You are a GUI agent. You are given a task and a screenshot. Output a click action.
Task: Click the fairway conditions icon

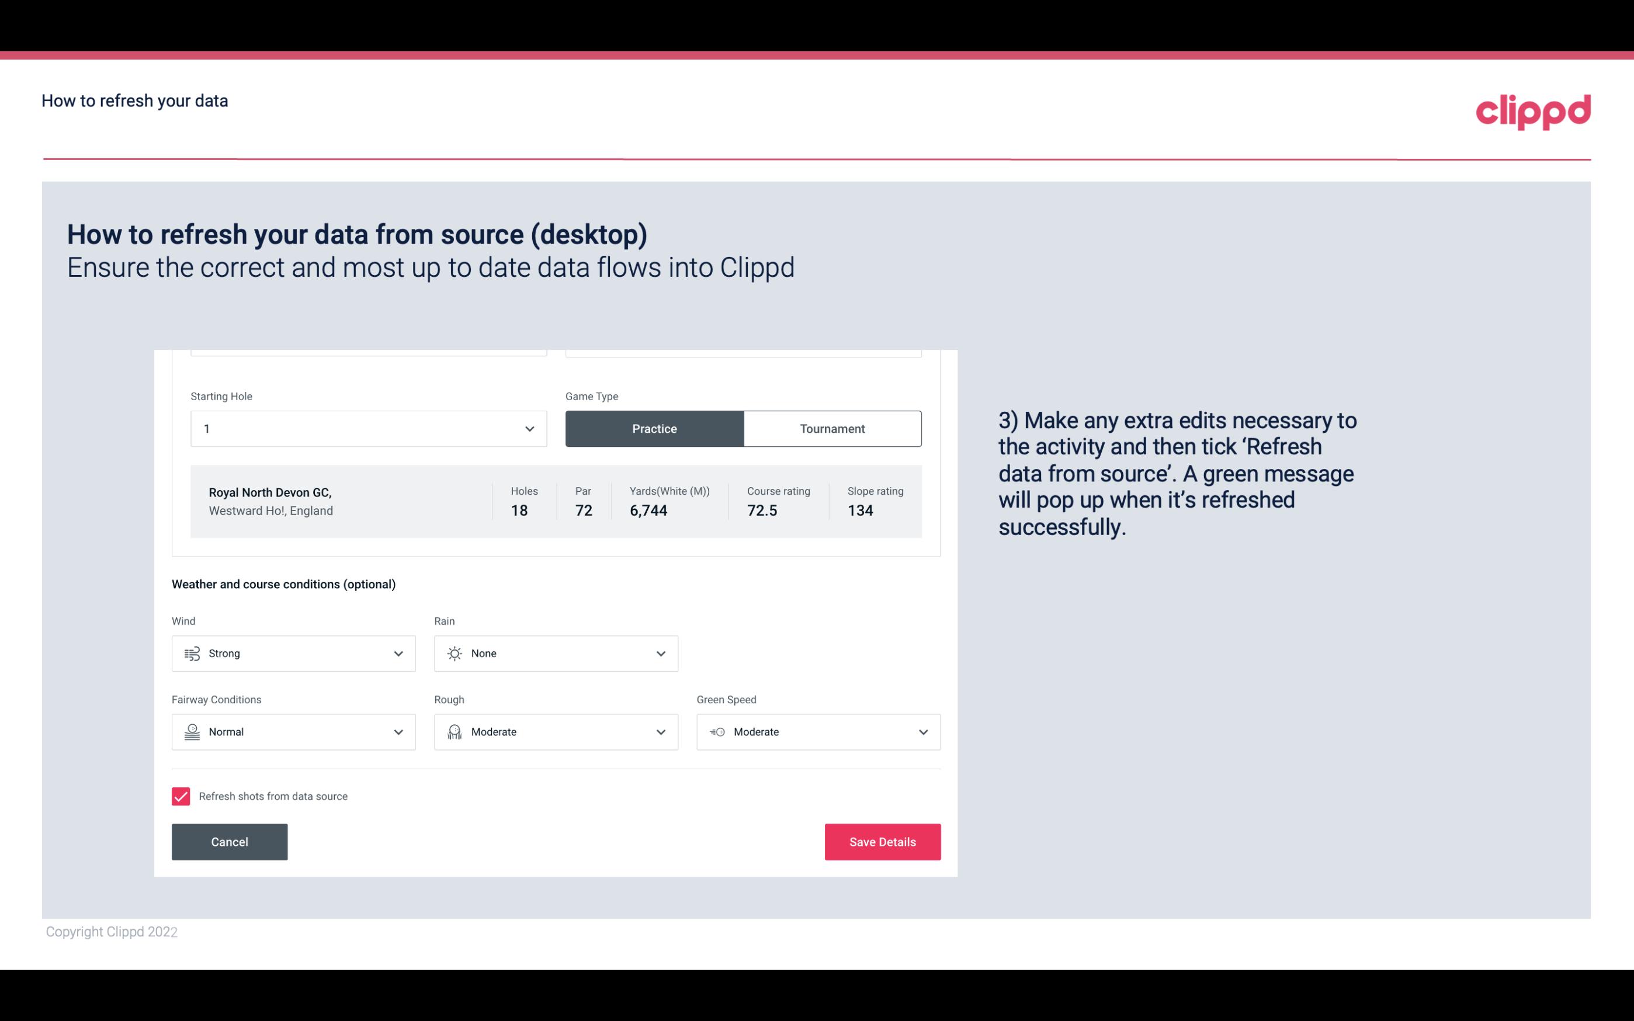click(190, 732)
